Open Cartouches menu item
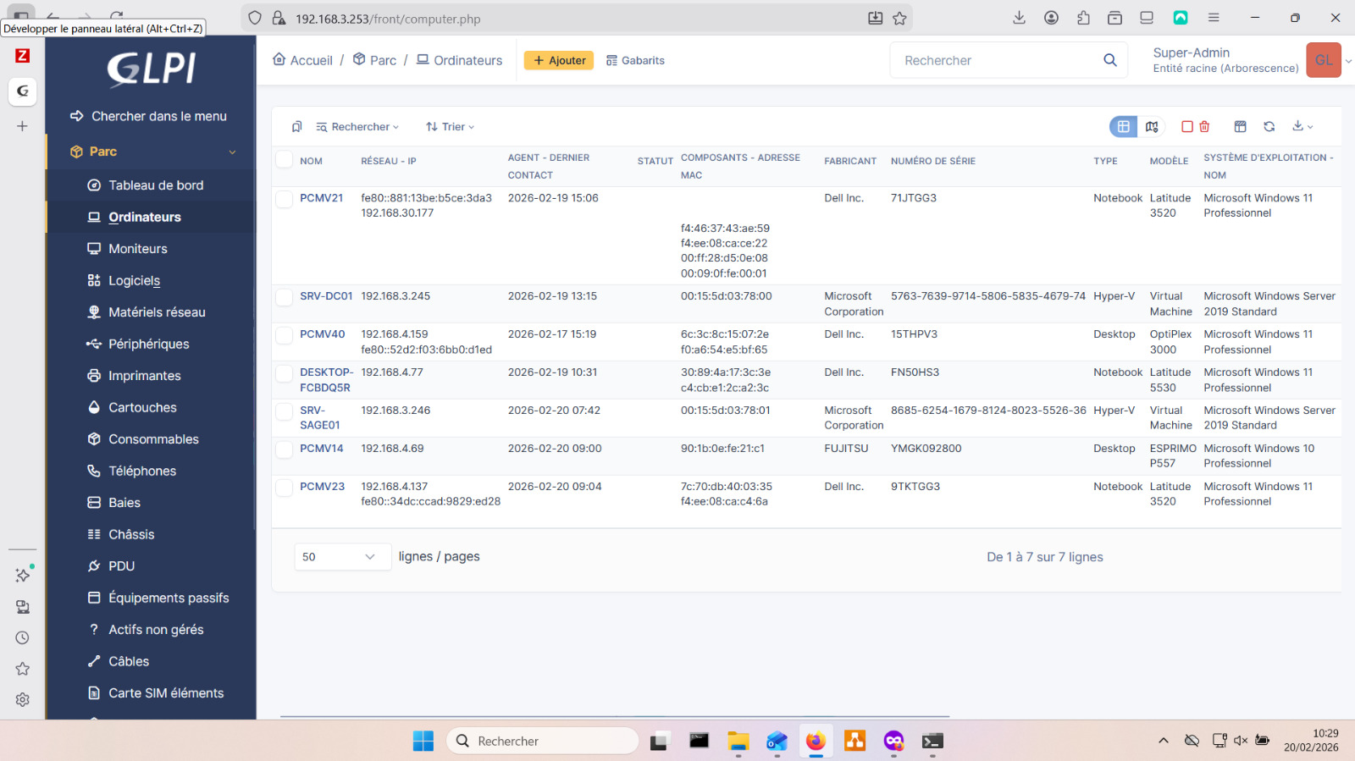The width and height of the screenshot is (1355, 761). [x=142, y=408]
